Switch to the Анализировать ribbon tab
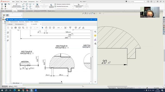The image size is (165, 92). point(29,11)
